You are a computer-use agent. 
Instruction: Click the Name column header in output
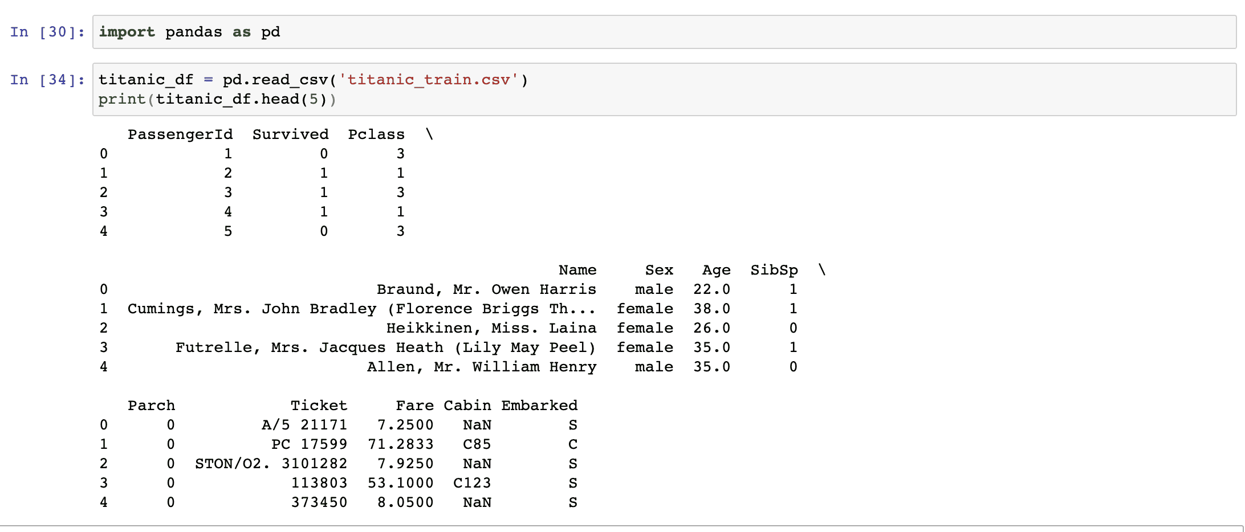pos(577,270)
